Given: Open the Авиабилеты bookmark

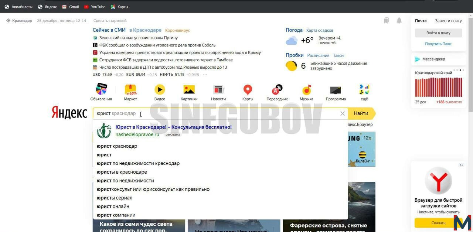Looking at the screenshot, I should point(18,7).
